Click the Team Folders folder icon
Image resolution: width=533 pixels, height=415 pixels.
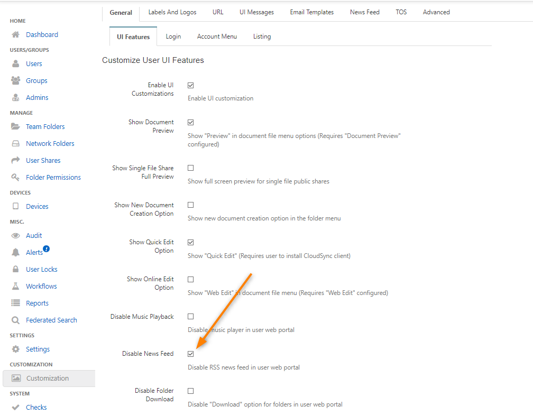(x=16, y=127)
